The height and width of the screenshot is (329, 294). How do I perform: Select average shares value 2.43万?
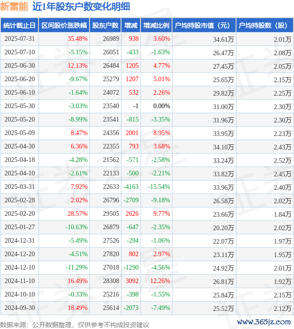(x=282, y=147)
